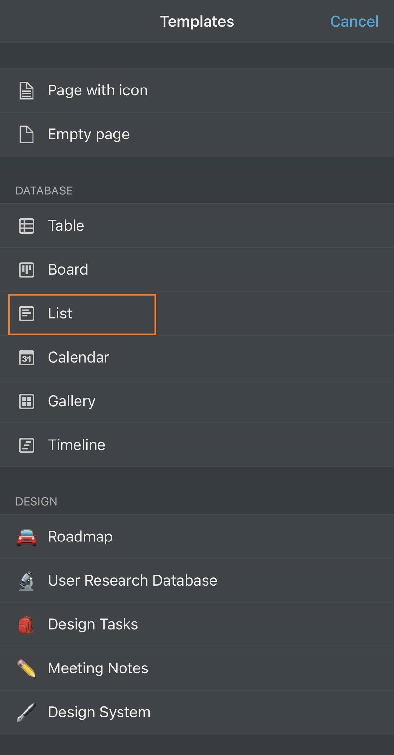Choose the Roadmap template
This screenshot has width=394, height=755.
[80, 537]
